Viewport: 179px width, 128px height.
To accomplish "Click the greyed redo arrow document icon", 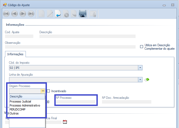I will [x=74, y=14].
